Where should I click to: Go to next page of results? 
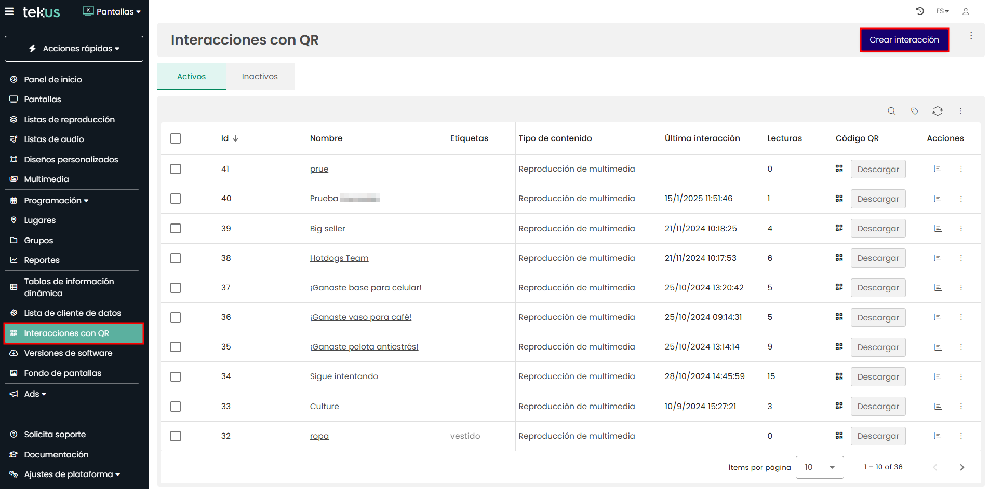coord(961,467)
